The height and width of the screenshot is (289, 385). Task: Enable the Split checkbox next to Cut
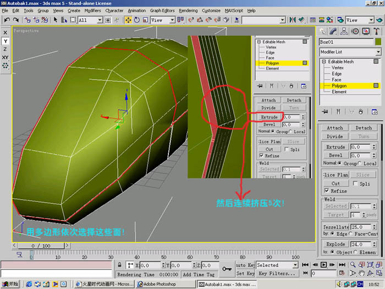[x=355, y=183]
